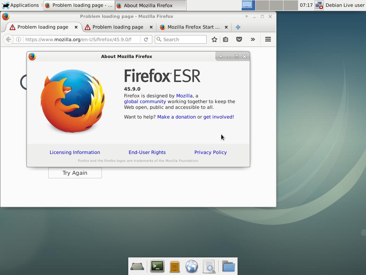Click the network status icon in panel
This screenshot has height=275, width=366.
319,5
